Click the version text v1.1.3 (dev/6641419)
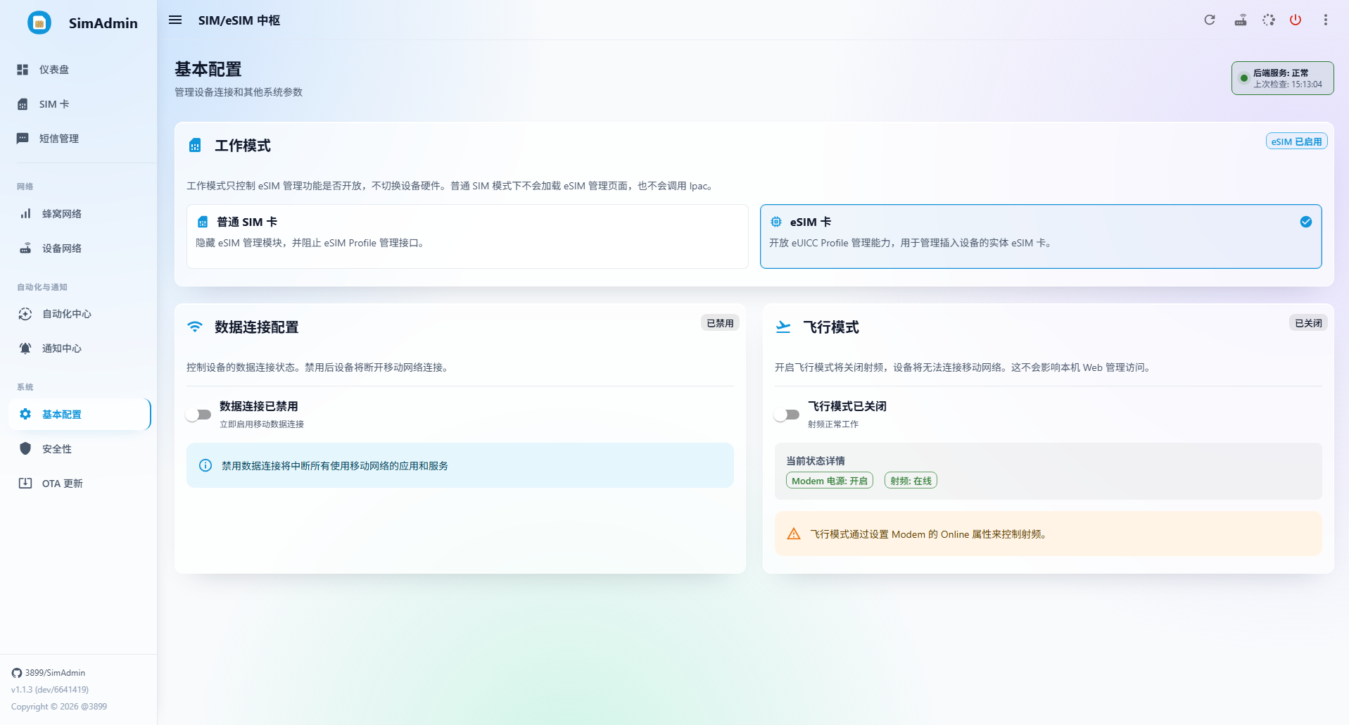This screenshot has width=1349, height=725. (x=50, y=690)
